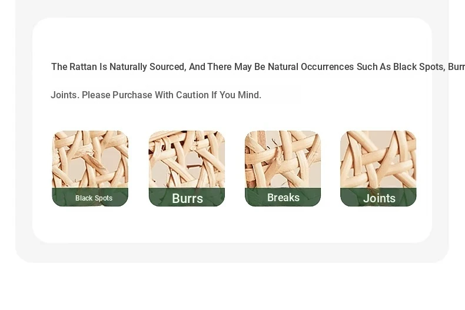
Task: Click the word Joints starting second line
Action: 65,95
